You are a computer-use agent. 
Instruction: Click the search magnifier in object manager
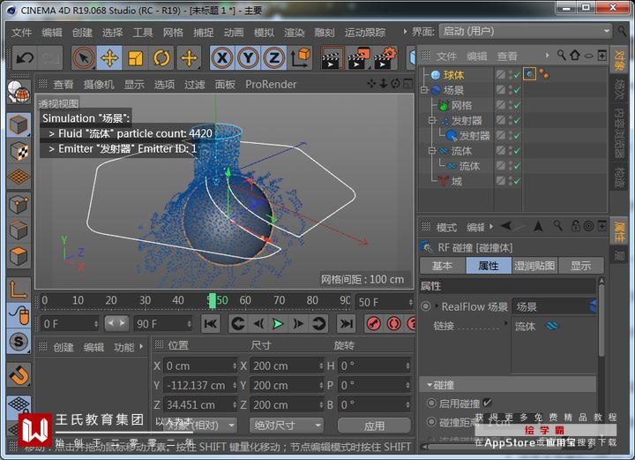561,55
